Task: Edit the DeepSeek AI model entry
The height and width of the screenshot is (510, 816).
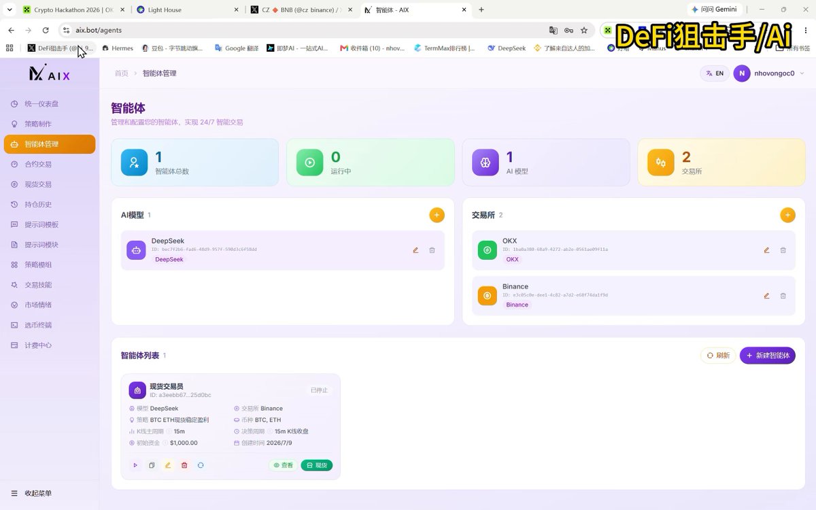Action: 415,250
